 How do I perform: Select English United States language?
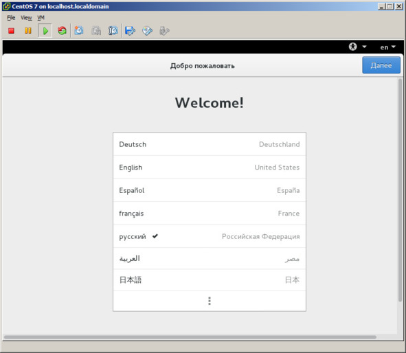click(x=210, y=167)
